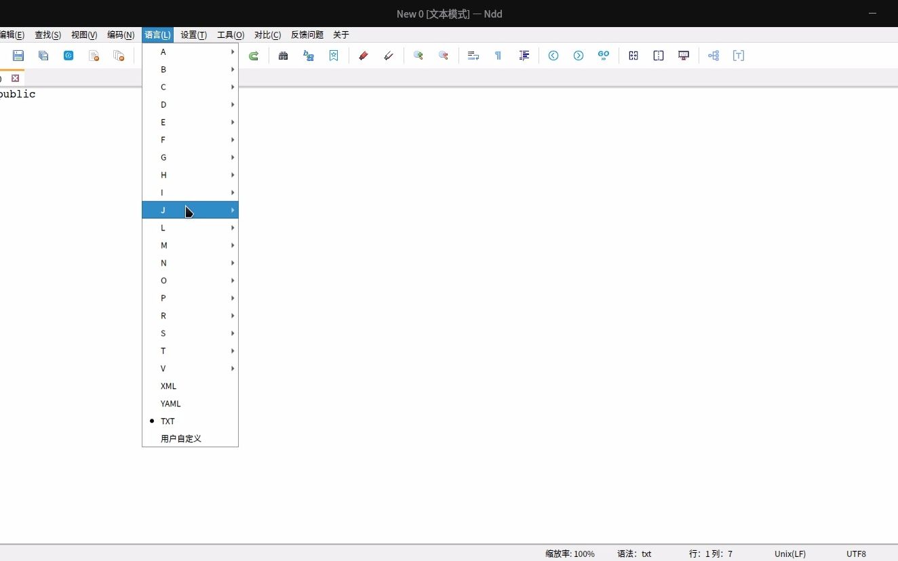Select YAML syntax highlighting
Screen dimensions: 898x561
click(170, 403)
